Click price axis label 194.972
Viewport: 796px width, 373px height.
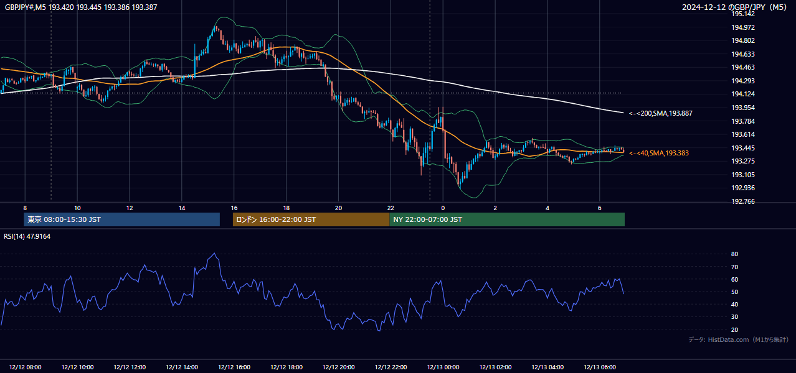(x=743, y=27)
